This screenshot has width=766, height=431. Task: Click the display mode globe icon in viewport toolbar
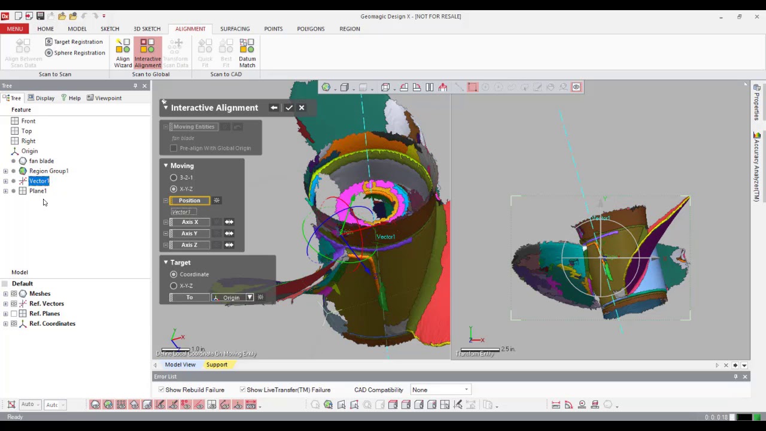click(x=326, y=87)
